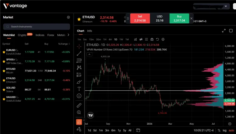The width and height of the screenshot is (236, 134).
Task: Open the emoji icons tool
Action: [x=79, y=96]
